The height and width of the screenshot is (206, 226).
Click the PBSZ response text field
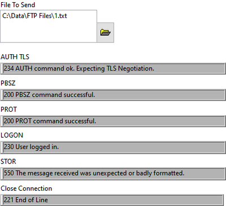[113, 95]
